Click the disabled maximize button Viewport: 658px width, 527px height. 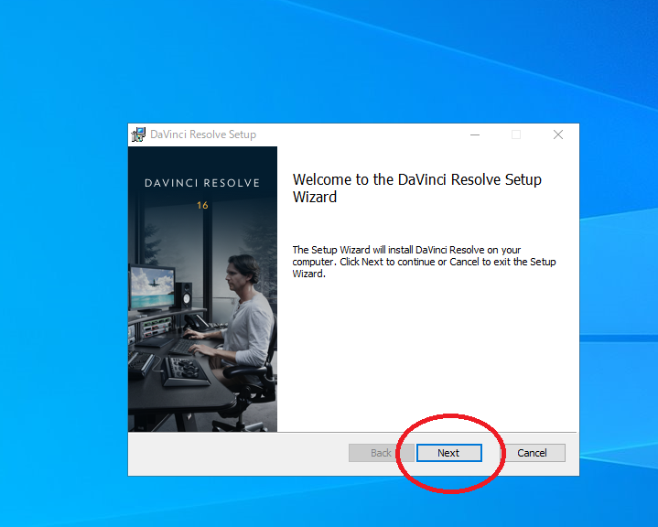click(516, 134)
